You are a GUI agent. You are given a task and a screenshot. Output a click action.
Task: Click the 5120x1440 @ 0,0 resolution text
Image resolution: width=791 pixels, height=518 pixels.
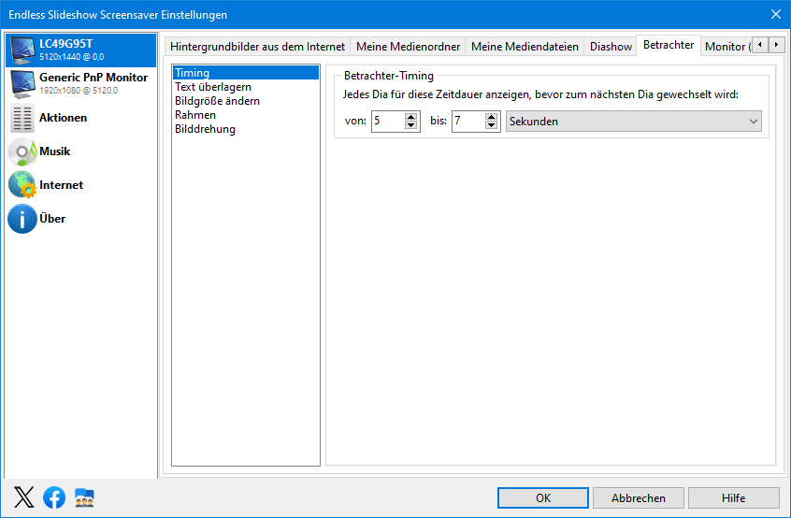[72, 56]
